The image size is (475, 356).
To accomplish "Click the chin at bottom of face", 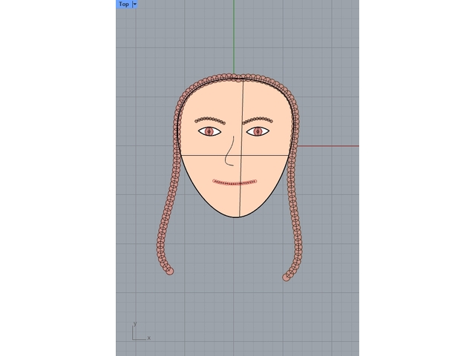I will point(237,216).
